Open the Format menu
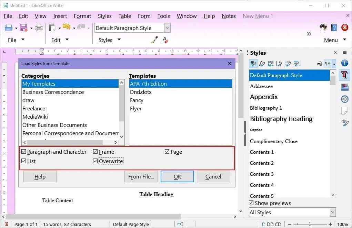Screen dimensions: 352x228 tap(82, 16)
